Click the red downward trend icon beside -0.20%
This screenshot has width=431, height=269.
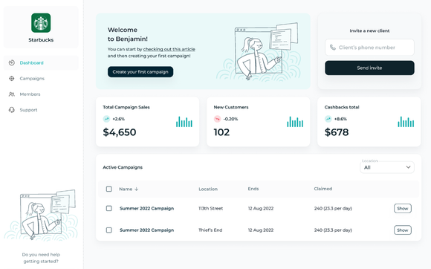tap(218, 119)
